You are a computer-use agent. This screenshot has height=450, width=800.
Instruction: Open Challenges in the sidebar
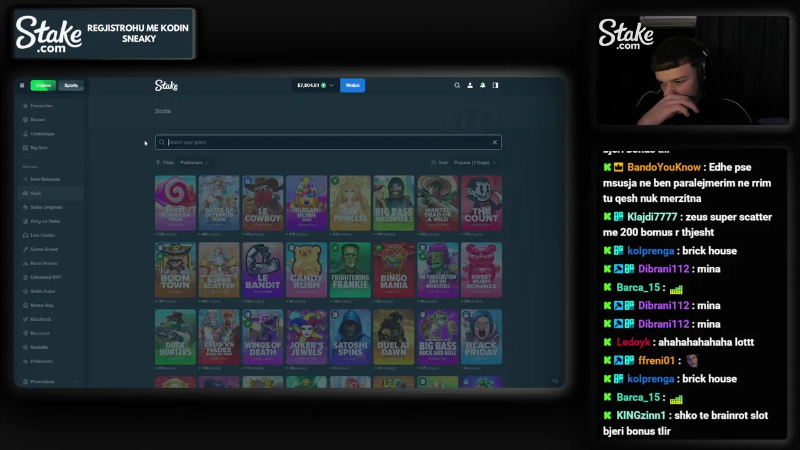(39, 134)
